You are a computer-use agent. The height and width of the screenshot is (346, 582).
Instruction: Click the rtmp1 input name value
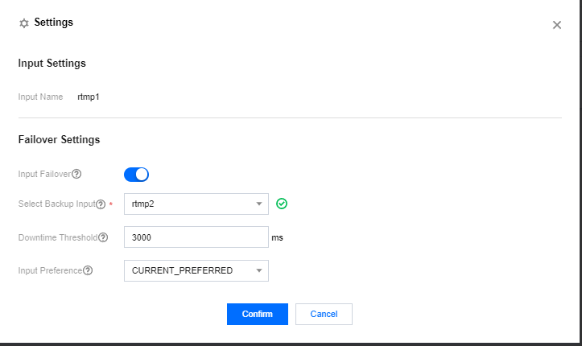pyautogui.click(x=89, y=97)
